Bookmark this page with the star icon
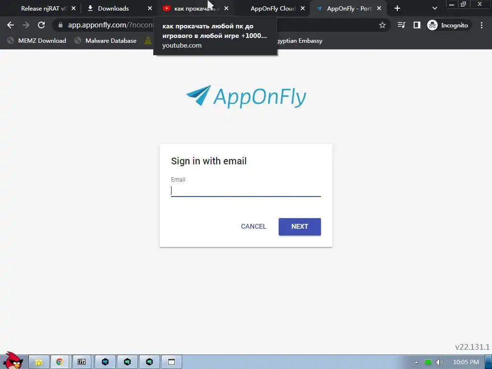This screenshot has height=369, width=492. coord(382,25)
